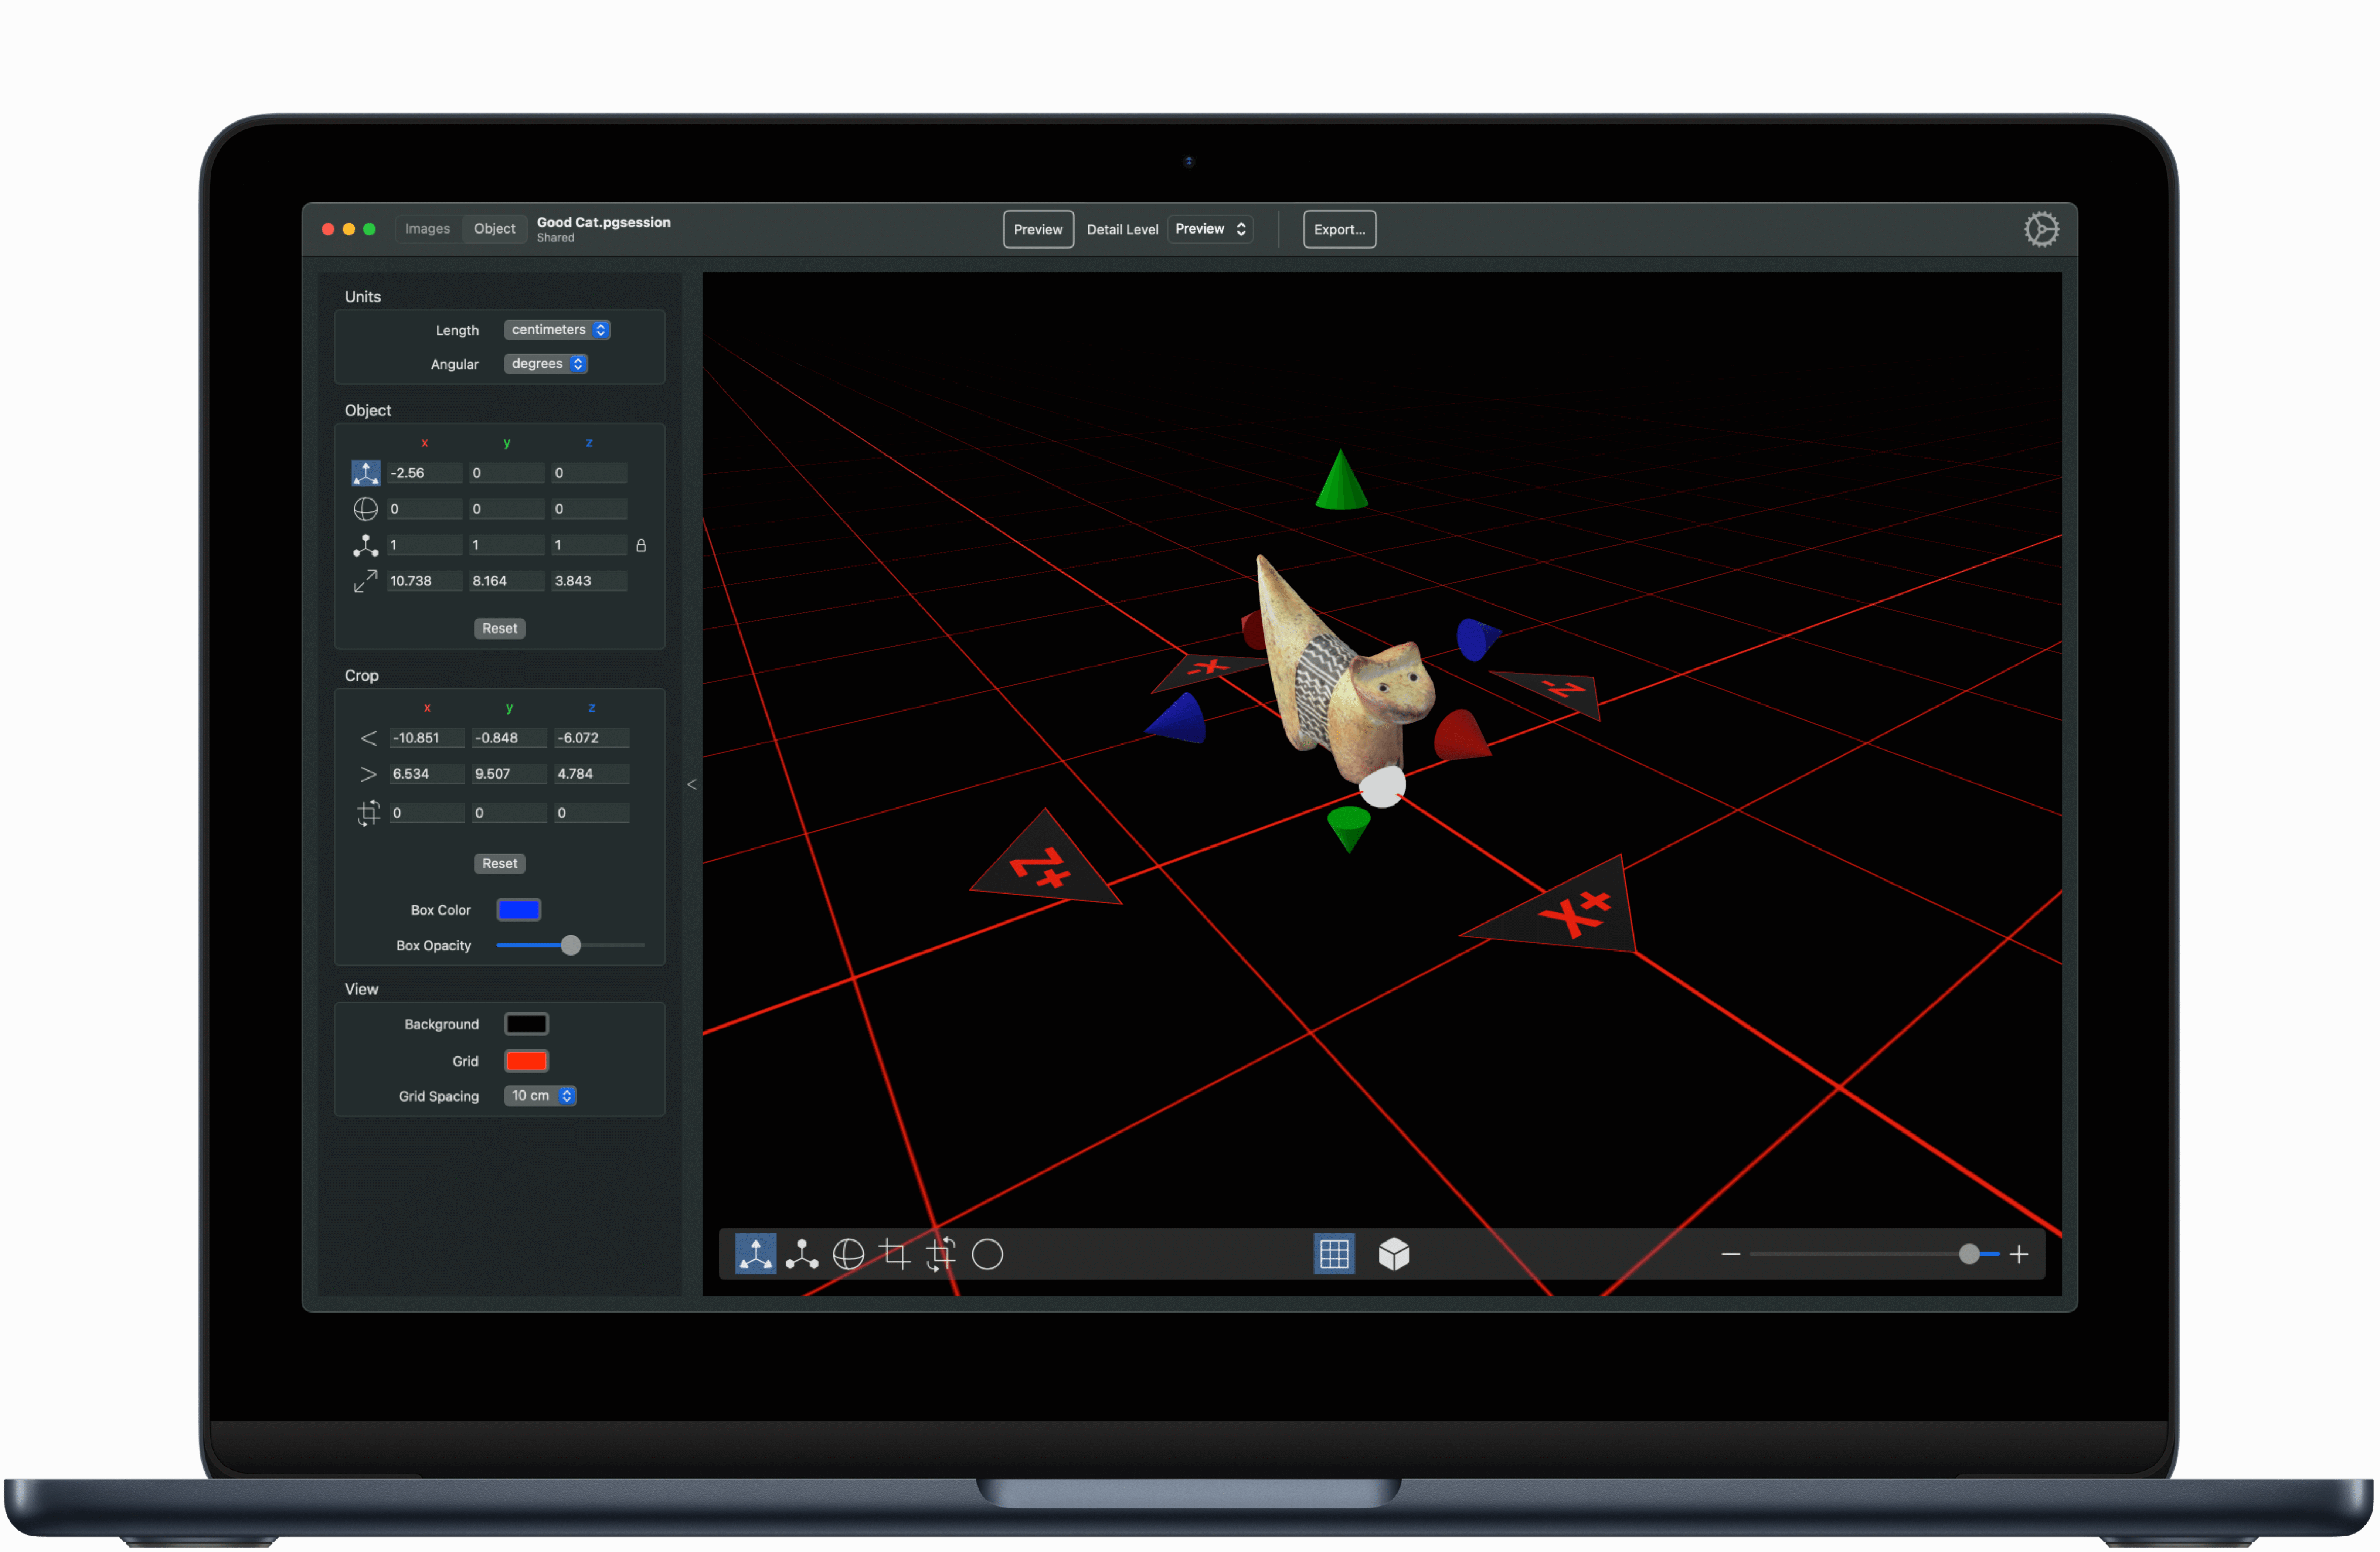Click the Object dimension x field 10.738
This screenshot has width=2380, height=1552.
tap(425, 581)
